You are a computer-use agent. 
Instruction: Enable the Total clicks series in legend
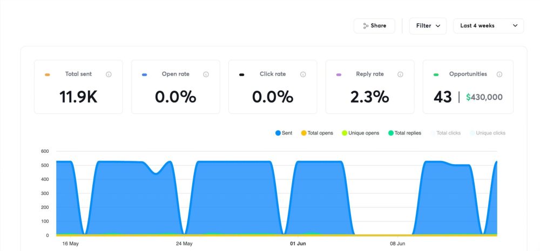(446, 133)
